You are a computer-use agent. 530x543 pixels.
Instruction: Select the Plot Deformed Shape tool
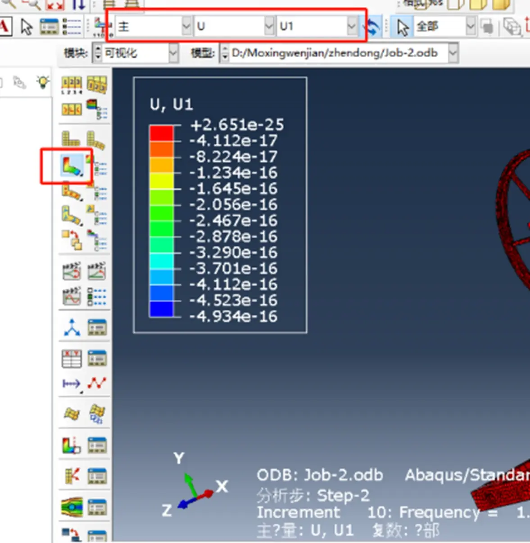click(97, 139)
